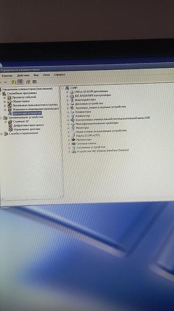Open Дефрагментация диска
This screenshot has width=174, height=311.
[x=28, y=125]
